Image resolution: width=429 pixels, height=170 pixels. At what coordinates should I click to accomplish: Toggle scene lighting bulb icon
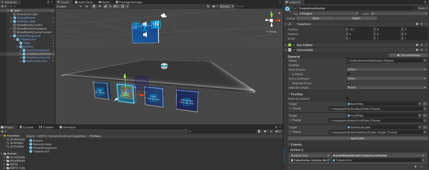(94, 6)
